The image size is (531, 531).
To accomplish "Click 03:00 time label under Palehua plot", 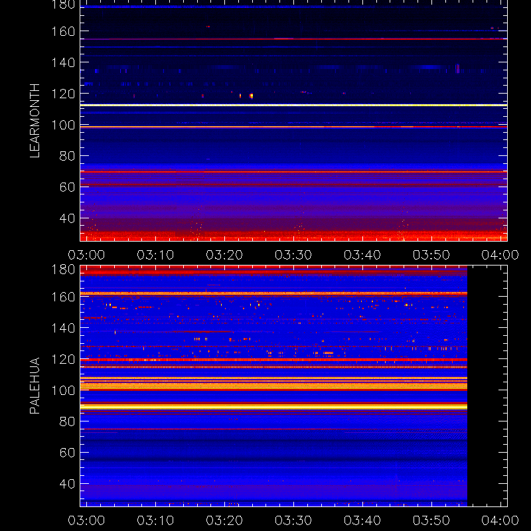I will click(x=86, y=520).
